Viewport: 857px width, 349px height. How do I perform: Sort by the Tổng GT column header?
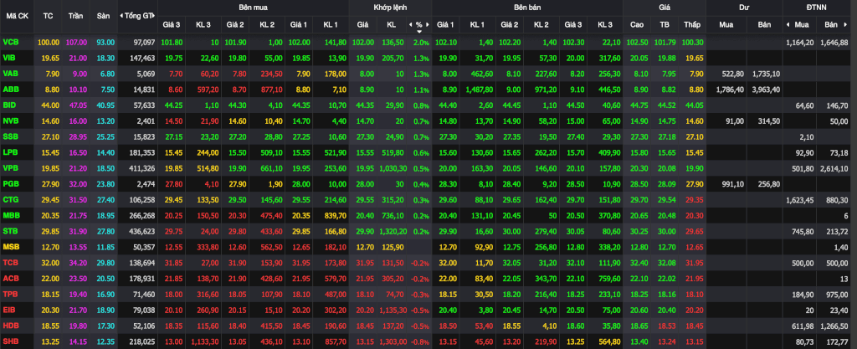(x=138, y=16)
